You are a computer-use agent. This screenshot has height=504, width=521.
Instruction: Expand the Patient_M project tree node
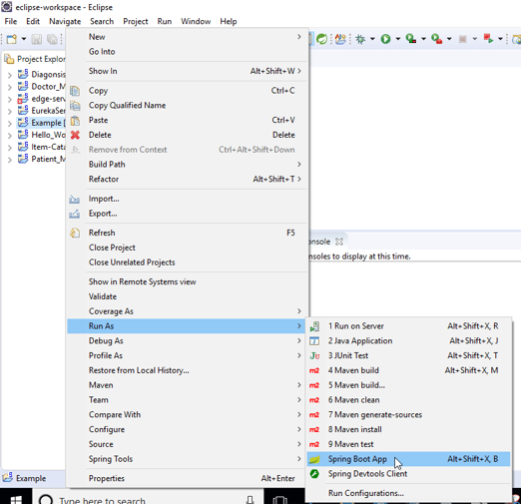click(x=10, y=160)
